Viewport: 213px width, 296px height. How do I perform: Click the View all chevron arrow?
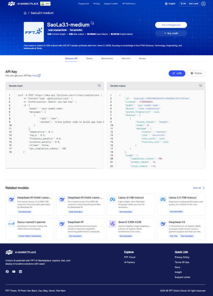pos(204,188)
